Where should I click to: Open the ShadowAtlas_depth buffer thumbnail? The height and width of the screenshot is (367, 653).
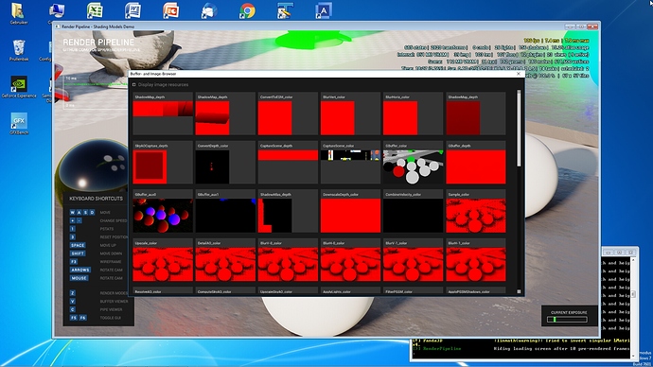(x=288, y=211)
